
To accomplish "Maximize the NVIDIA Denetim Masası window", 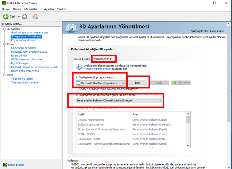I will (215, 3).
